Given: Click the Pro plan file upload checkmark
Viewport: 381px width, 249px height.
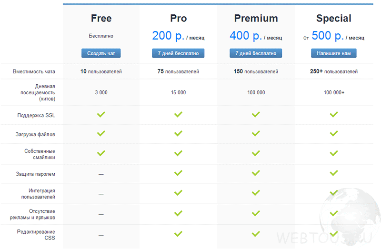Looking at the screenshot, I should (x=178, y=133).
